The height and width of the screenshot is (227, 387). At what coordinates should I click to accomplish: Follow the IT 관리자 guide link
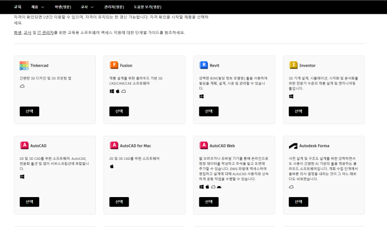tap(45, 32)
